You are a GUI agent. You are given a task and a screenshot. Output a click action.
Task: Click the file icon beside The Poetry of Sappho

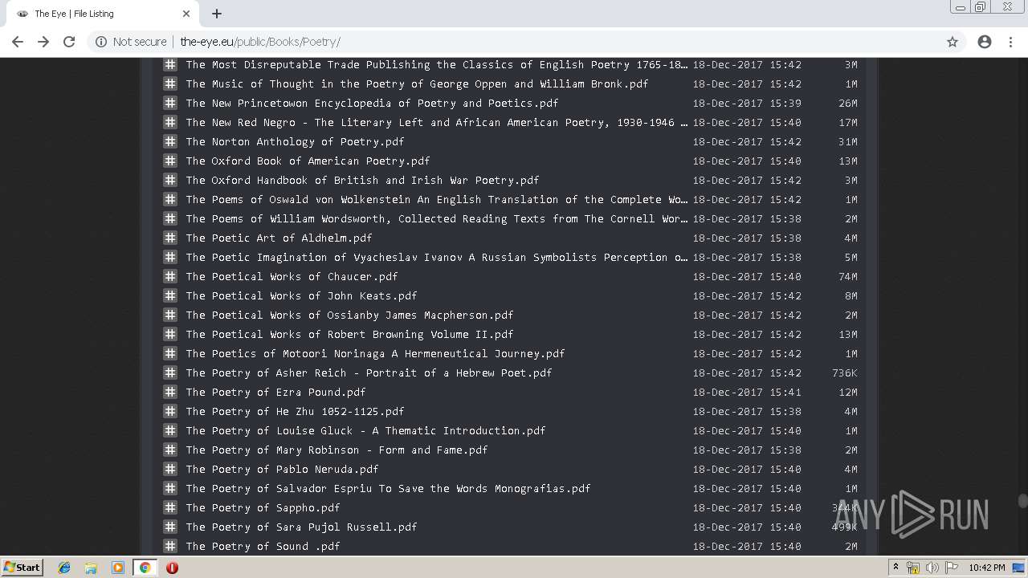[x=170, y=507]
